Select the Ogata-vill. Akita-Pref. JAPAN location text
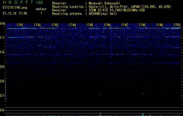 130,7
